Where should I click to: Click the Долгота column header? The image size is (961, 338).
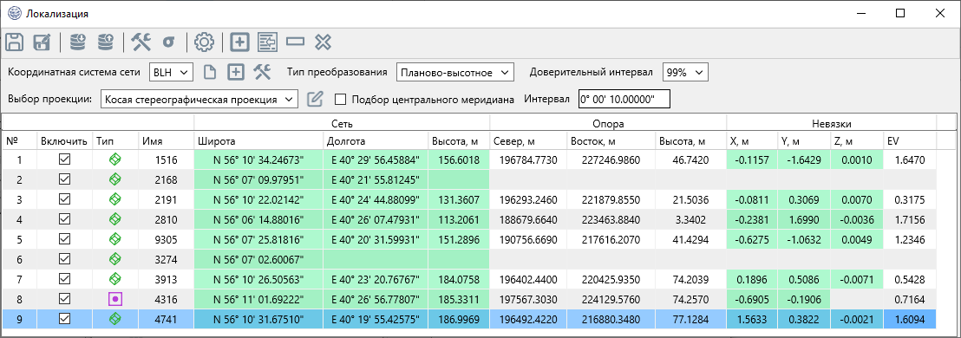coord(375,141)
